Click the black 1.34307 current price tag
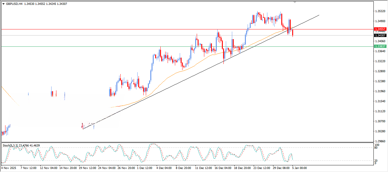Screen dimensions: 388x172 (380, 35)
